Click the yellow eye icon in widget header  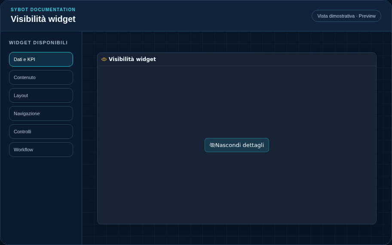(x=104, y=59)
